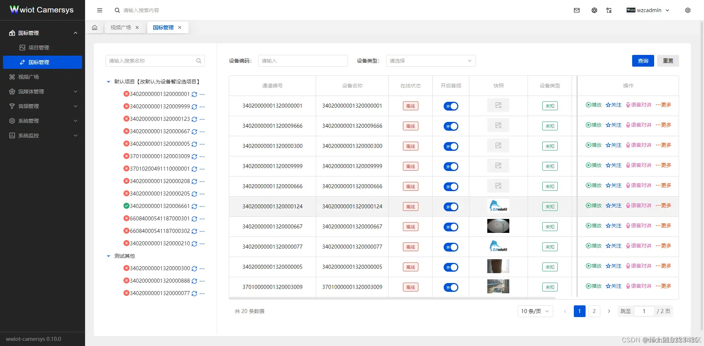Refresh tree device 34020000001320000888
Screen dimensions: 704x346
click(x=194, y=281)
